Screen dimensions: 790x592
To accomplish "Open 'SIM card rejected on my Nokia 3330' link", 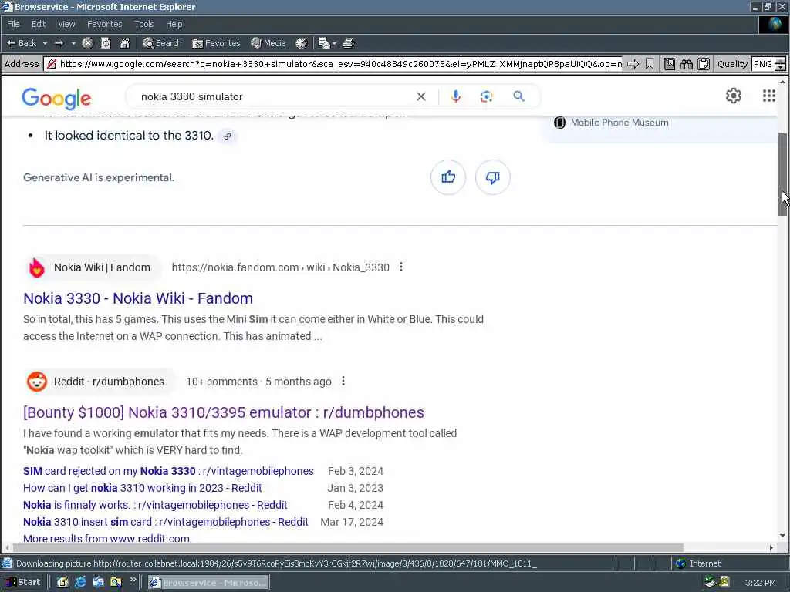I will 168,471.
